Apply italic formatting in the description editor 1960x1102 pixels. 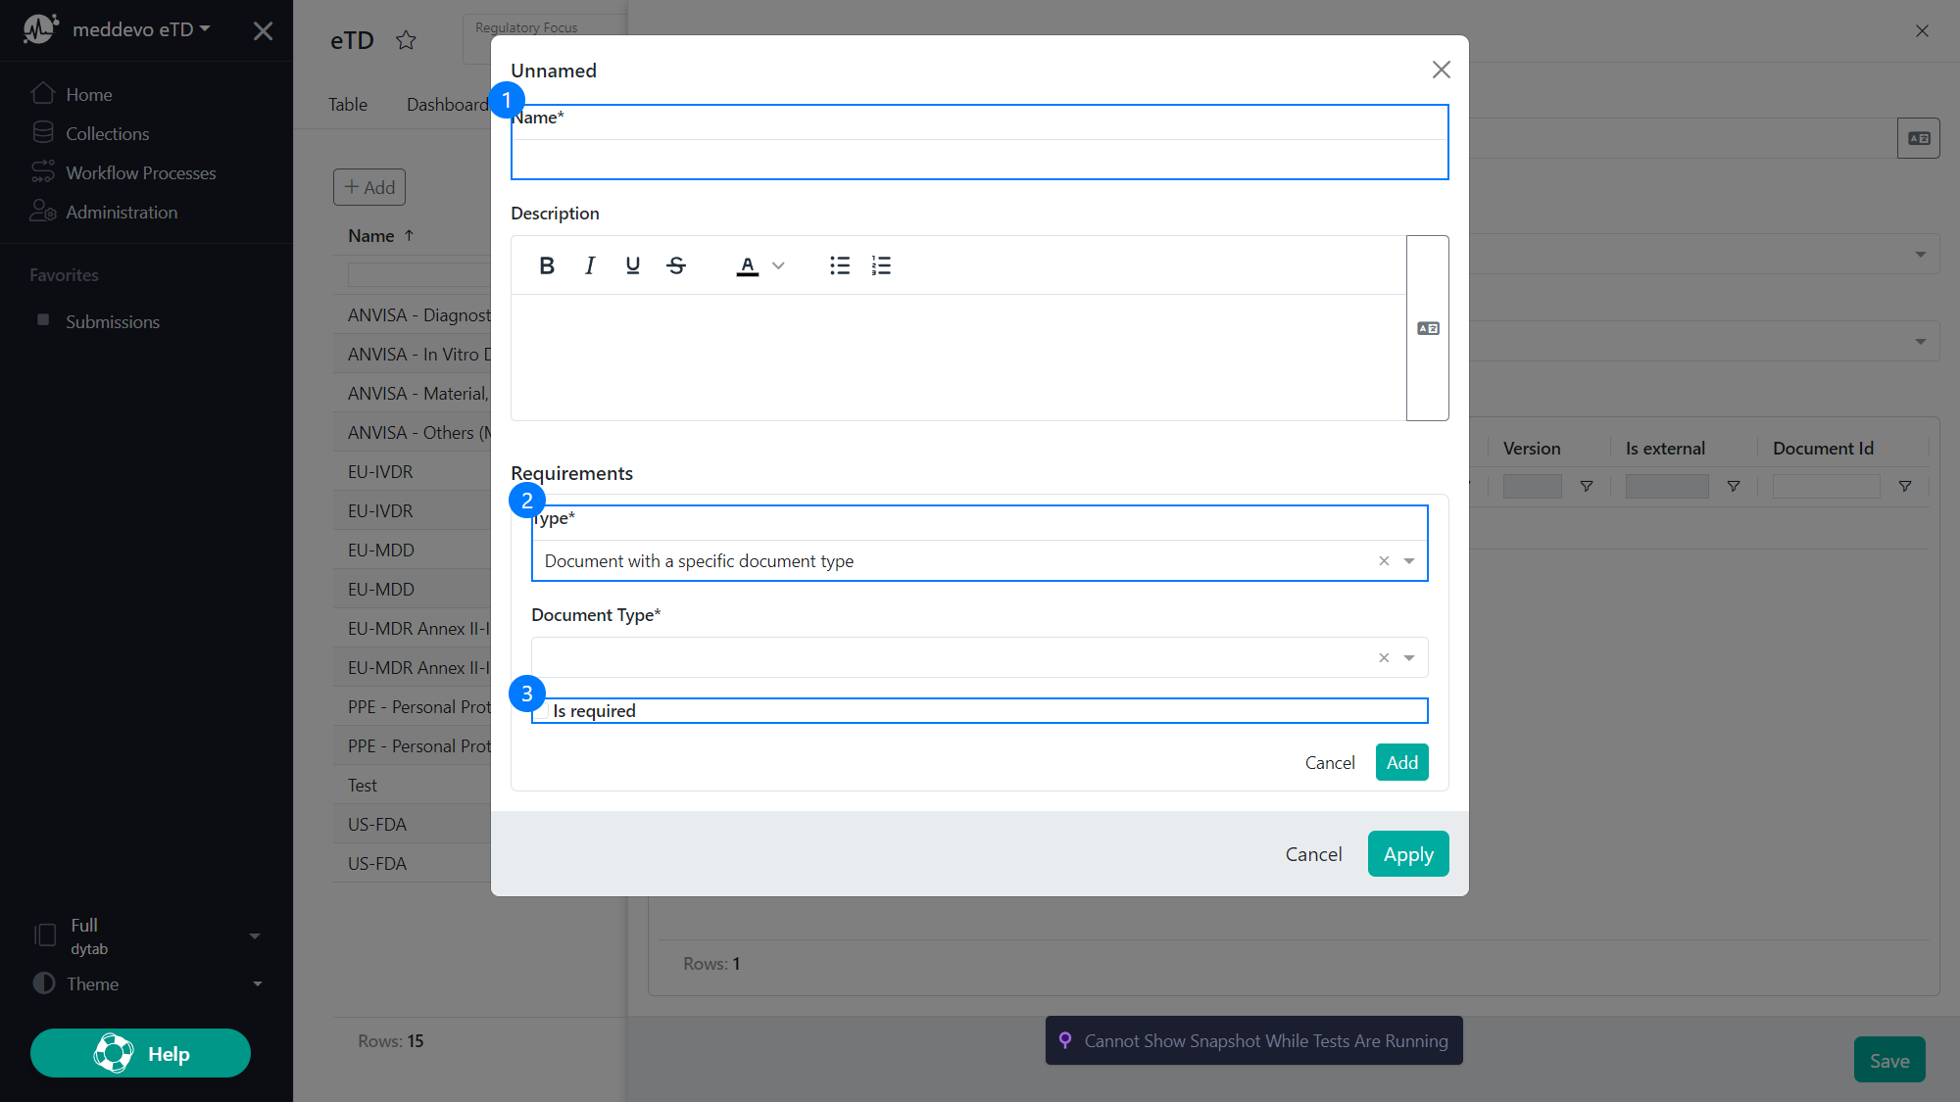(x=590, y=264)
